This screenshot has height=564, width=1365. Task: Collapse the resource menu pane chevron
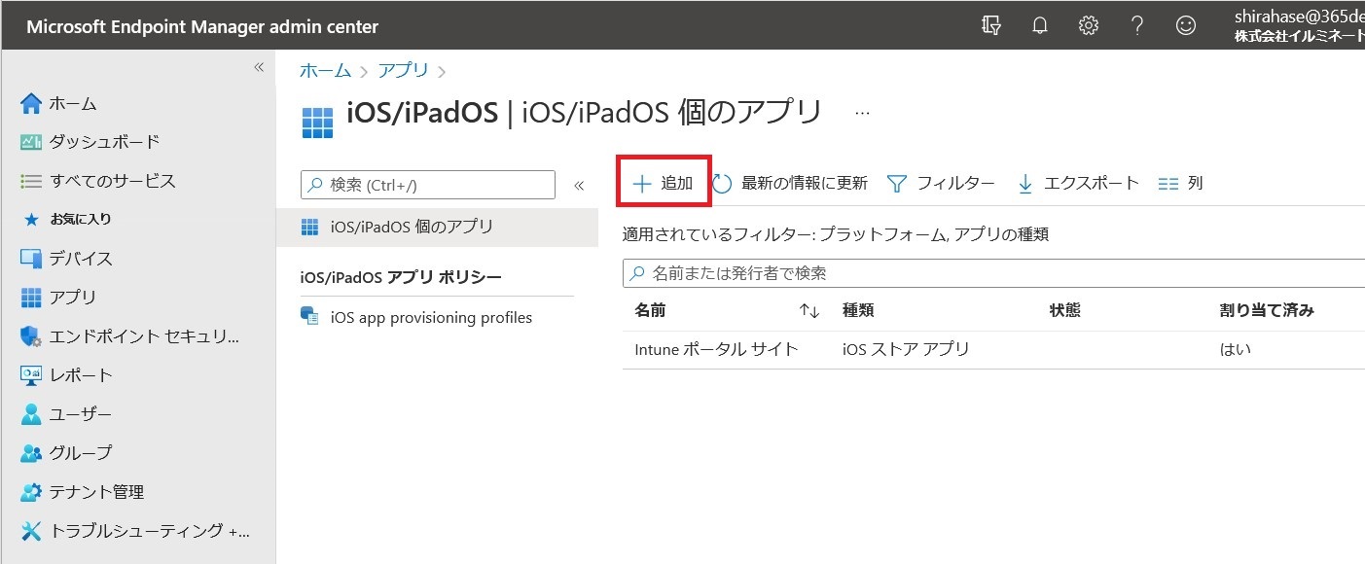coord(578,185)
